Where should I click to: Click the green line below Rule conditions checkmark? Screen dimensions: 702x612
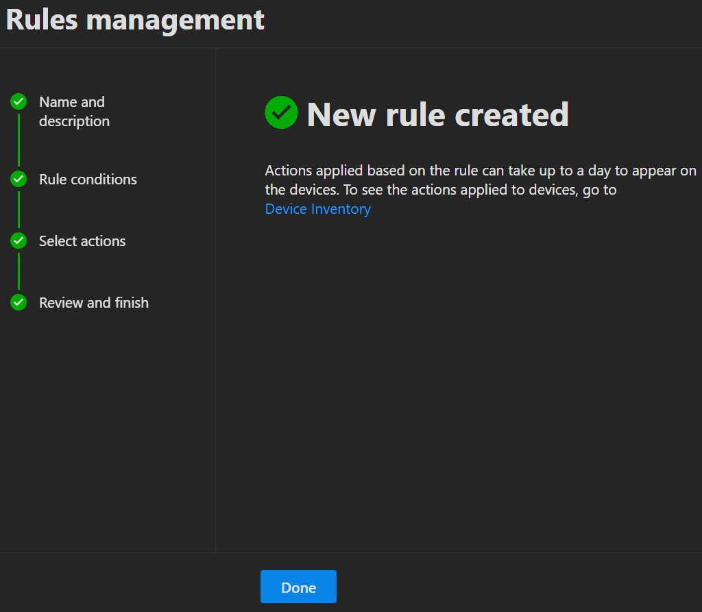click(x=19, y=210)
